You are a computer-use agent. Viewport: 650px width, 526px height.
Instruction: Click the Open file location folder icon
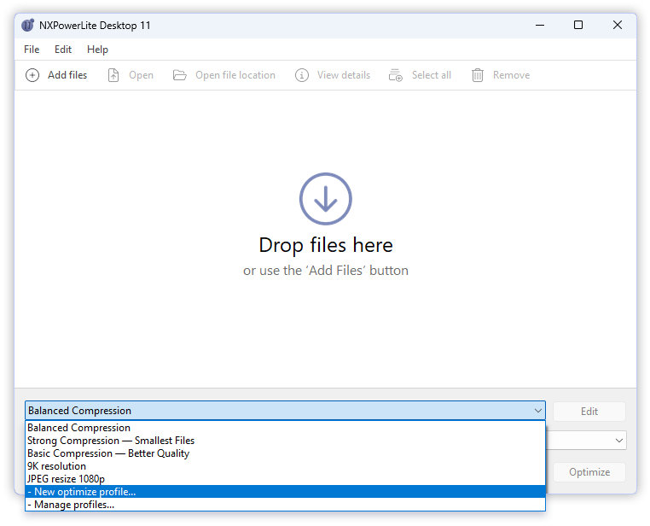[x=179, y=75]
